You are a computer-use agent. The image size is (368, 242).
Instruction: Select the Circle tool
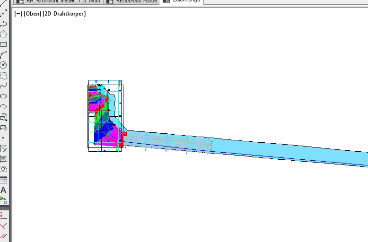click(x=3, y=65)
